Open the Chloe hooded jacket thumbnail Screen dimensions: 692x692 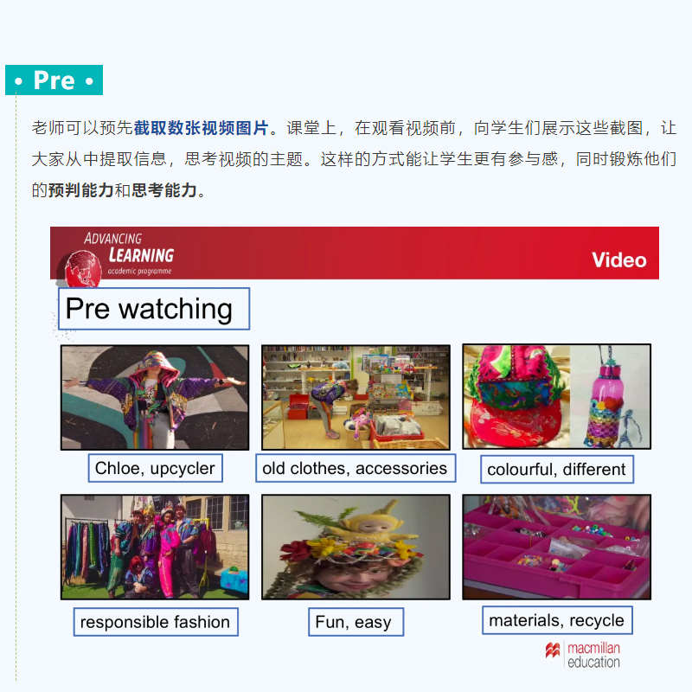coord(155,397)
